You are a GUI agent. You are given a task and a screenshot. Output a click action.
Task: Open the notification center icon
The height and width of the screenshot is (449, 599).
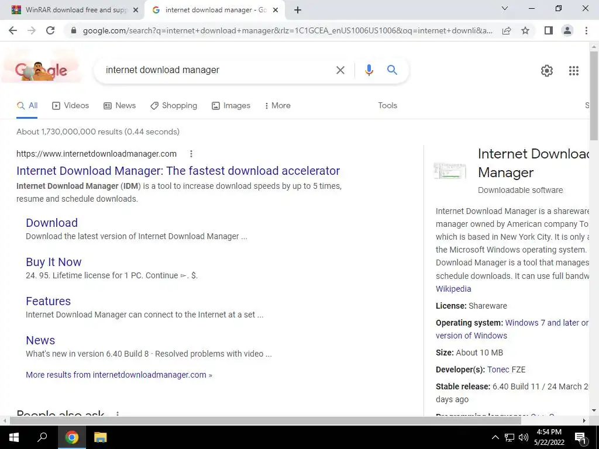click(x=580, y=438)
